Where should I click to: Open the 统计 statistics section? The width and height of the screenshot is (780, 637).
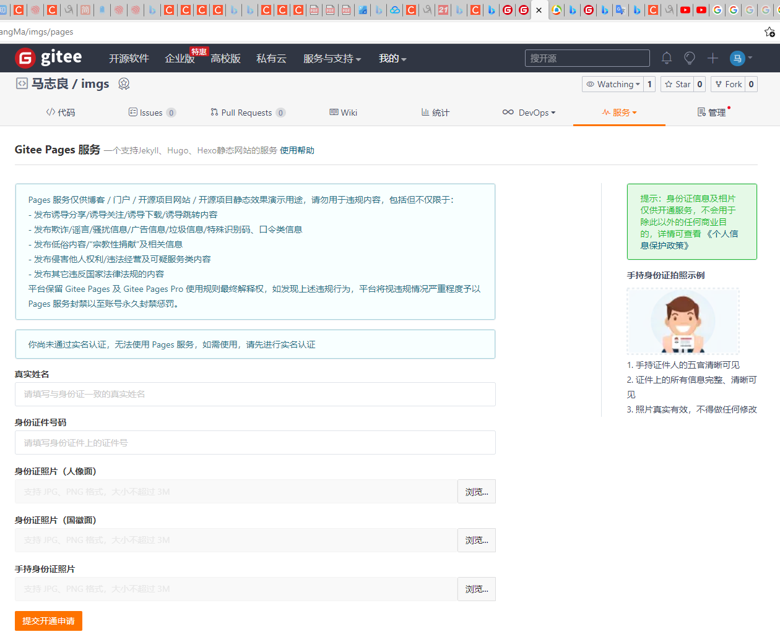point(435,112)
